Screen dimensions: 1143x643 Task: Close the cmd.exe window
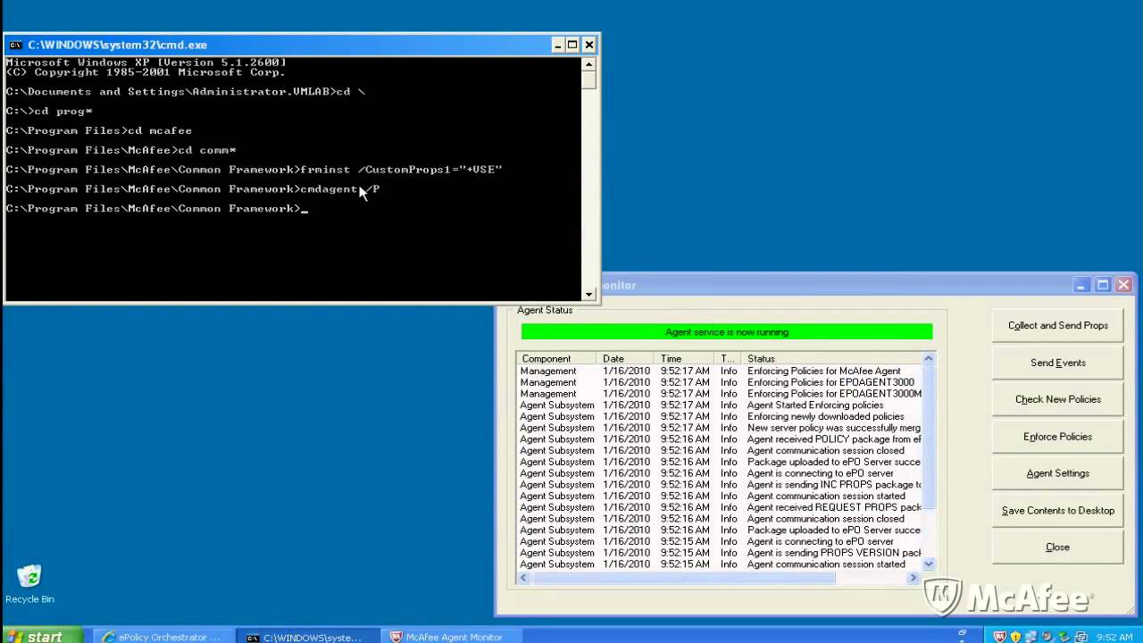click(588, 45)
